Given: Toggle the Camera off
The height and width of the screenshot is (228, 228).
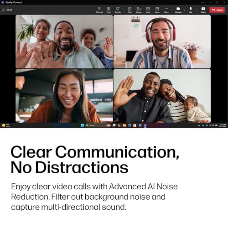Looking at the screenshot, I should 178,10.
